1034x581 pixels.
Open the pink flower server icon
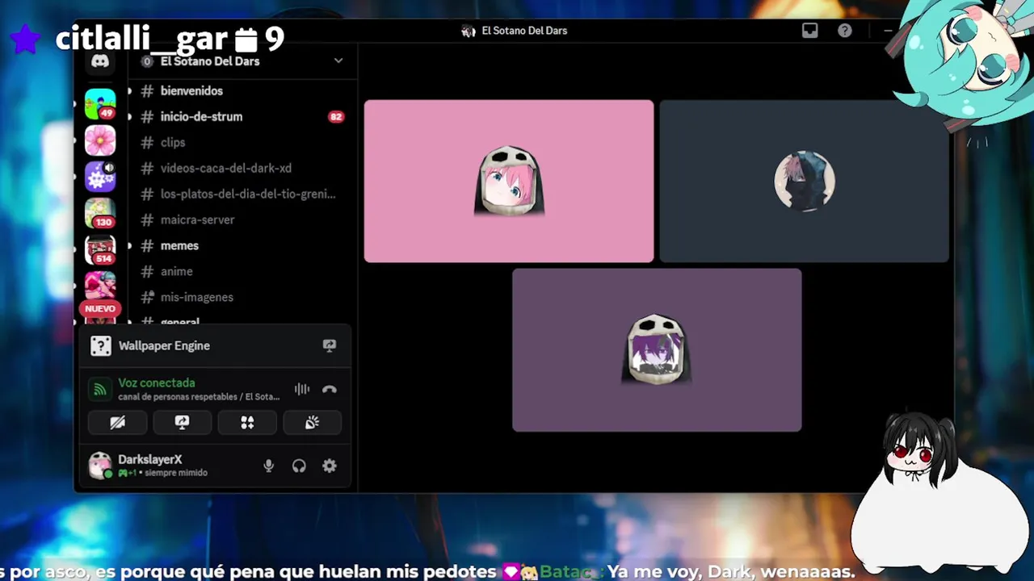[x=100, y=140]
